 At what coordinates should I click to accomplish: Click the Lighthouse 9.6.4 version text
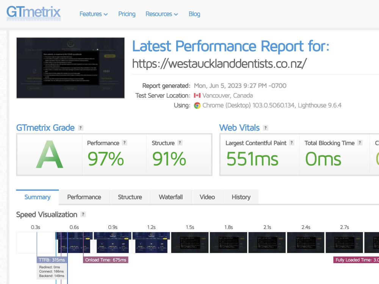(319, 106)
